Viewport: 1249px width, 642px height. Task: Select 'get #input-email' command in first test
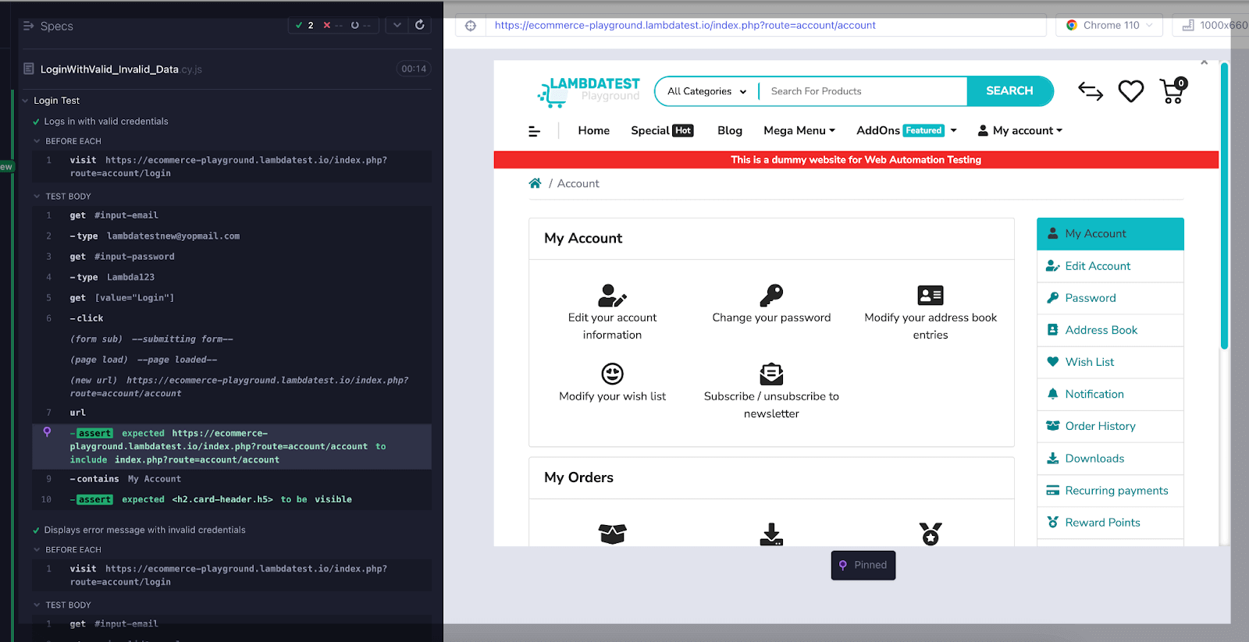click(232, 215)
